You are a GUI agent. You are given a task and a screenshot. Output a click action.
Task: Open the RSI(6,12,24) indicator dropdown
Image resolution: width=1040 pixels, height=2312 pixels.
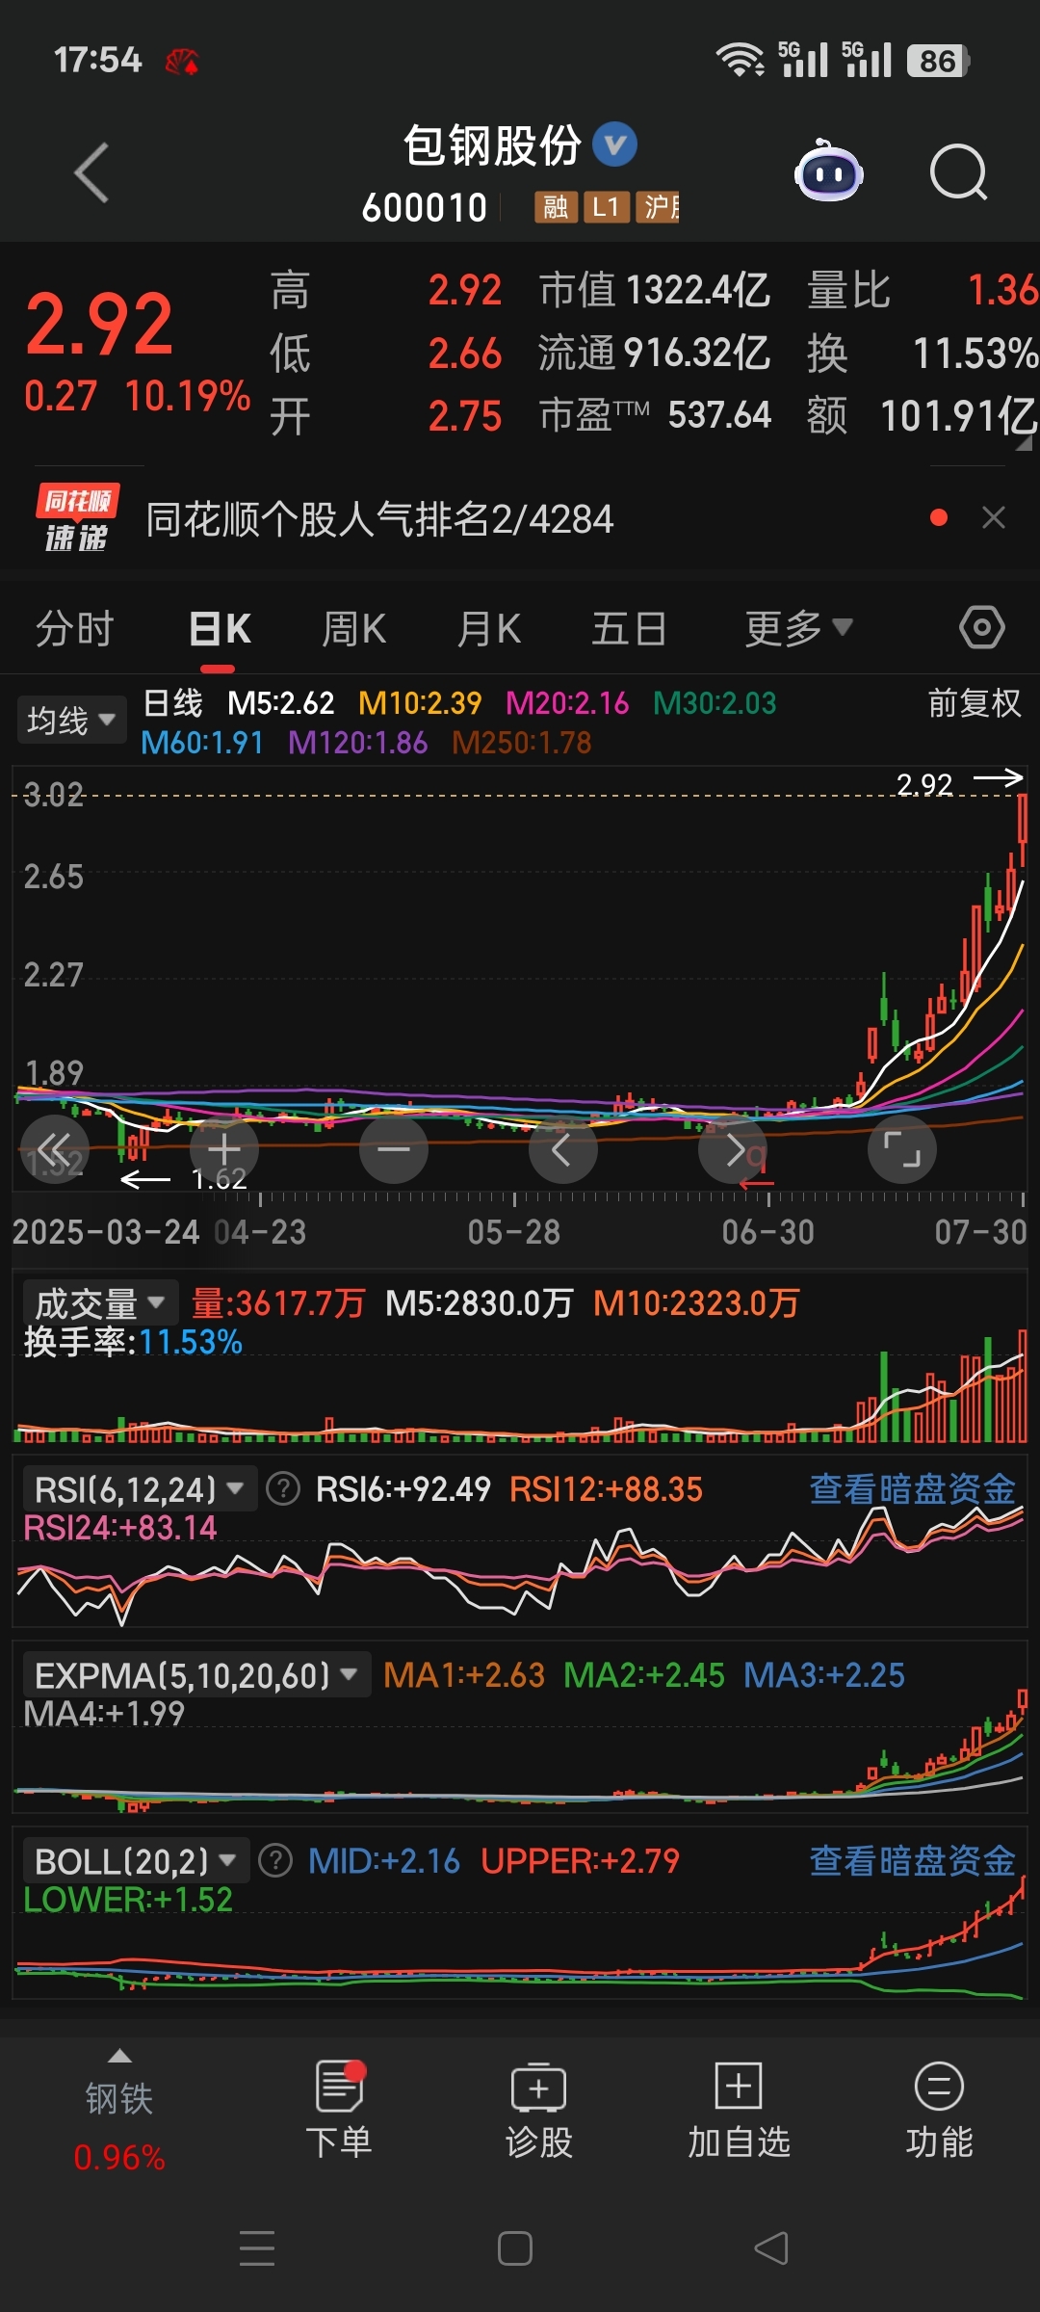point(140,1489)
